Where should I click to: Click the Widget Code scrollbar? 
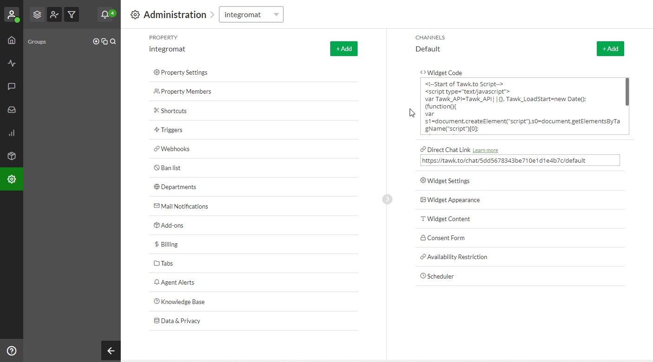(627, 92)
